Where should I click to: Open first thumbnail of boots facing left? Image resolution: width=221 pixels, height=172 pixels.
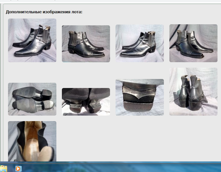tap(32, 40)
